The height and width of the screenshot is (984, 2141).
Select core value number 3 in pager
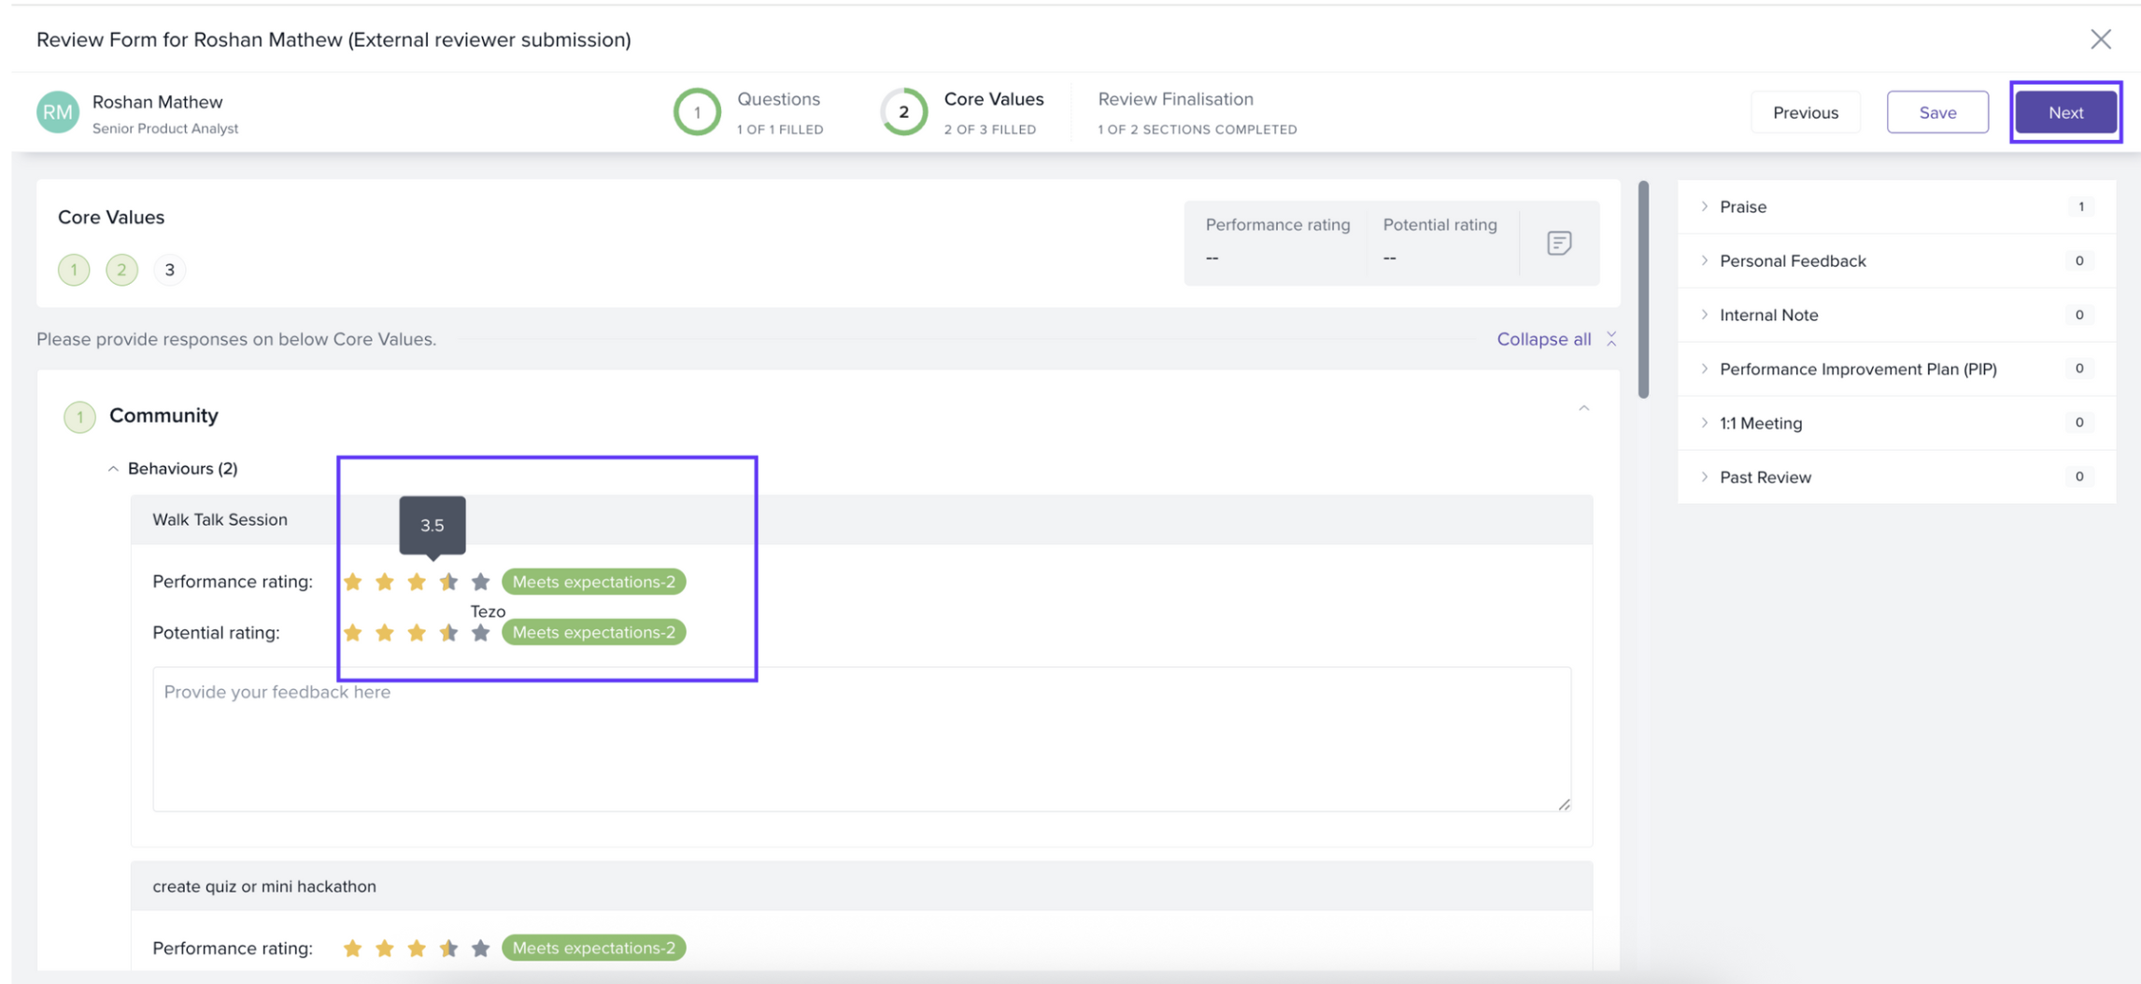[x=169, y=270]
